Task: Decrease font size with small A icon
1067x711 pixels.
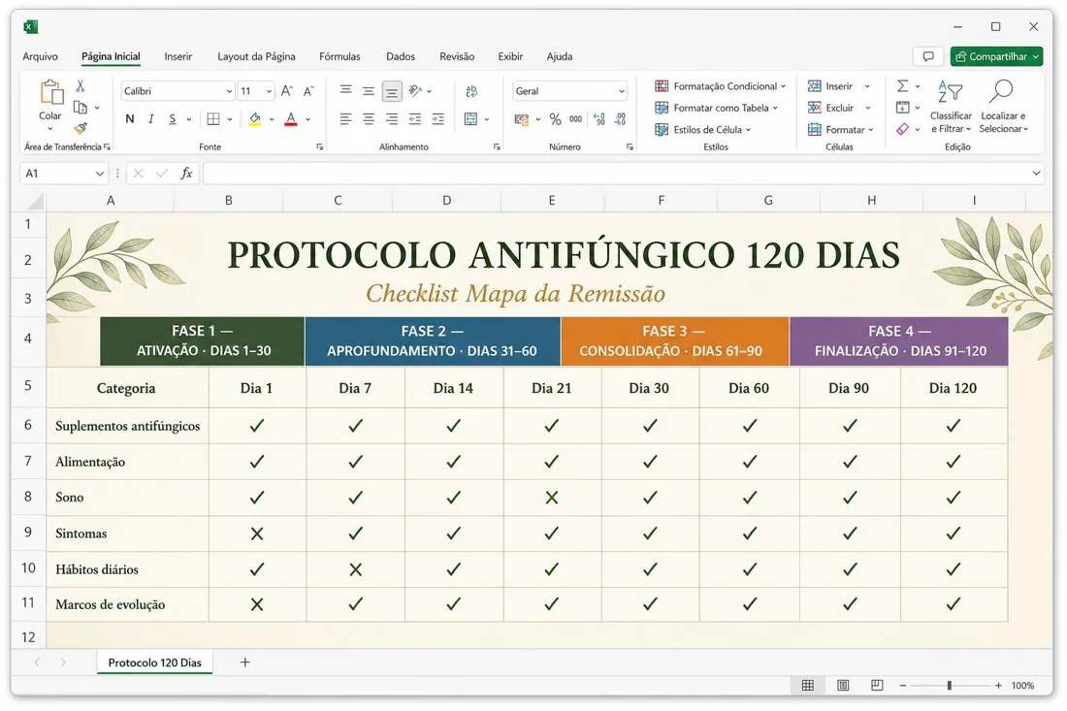Action: pyautogui.click(x=308, y=91)
